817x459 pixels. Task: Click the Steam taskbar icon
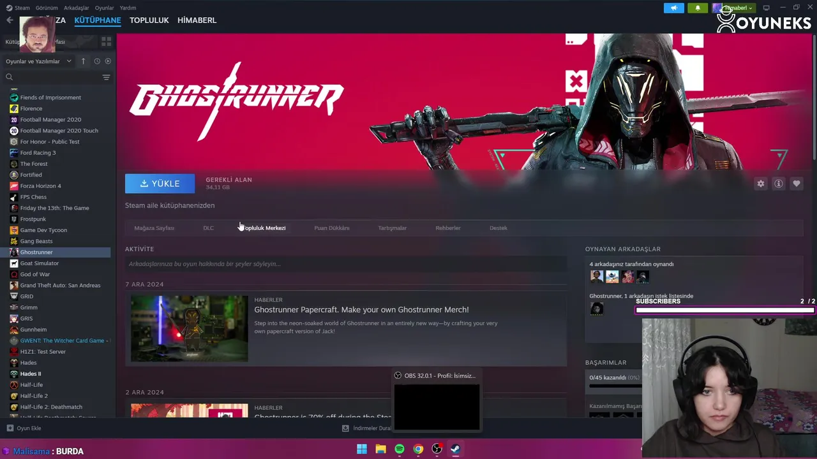[x=456, y=449]
